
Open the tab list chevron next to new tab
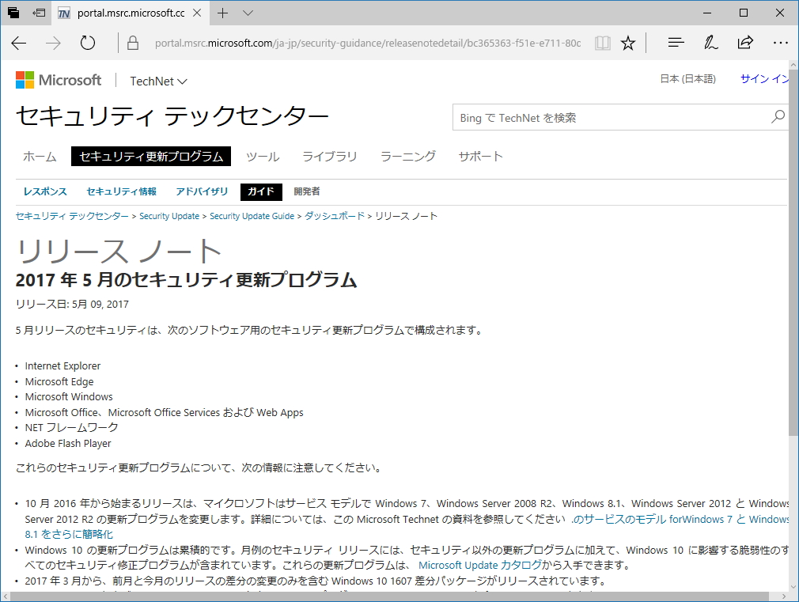click(x=248, y=13)
